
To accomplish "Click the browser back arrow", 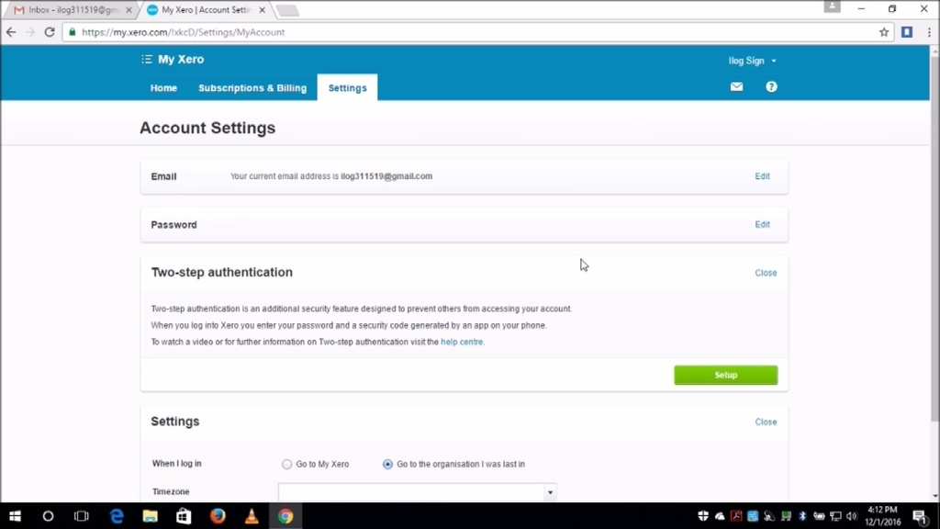I will [11, 32].
